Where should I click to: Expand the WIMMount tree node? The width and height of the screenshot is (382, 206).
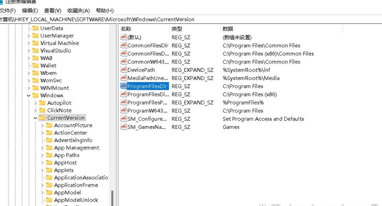click(x=29, y=88)
